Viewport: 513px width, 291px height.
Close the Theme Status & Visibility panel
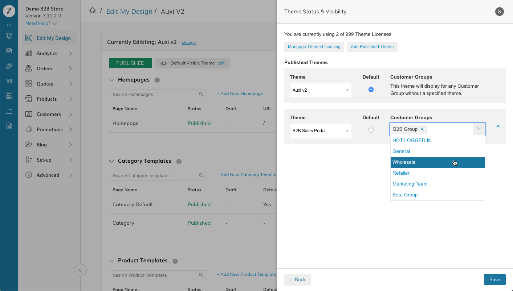500,12
